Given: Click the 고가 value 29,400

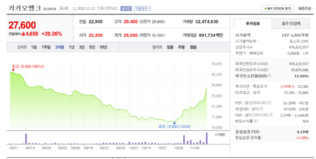Looking at the screenshot, I should [x=131, y=22].
